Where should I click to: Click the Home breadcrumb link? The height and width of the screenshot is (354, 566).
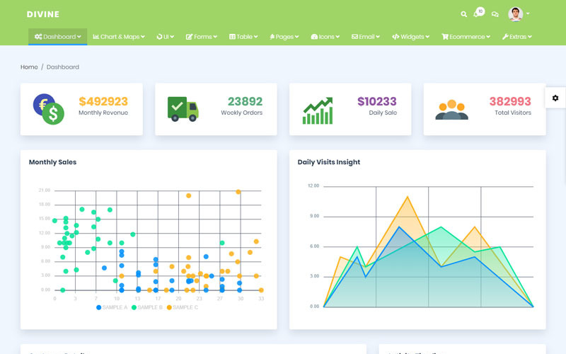coord(29,67)
